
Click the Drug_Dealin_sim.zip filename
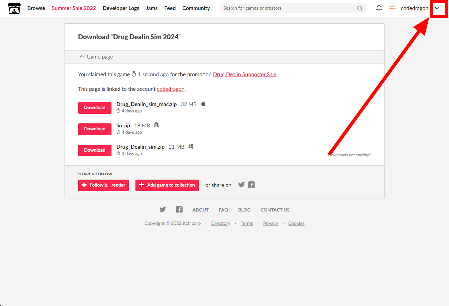[x=140, y=147]
